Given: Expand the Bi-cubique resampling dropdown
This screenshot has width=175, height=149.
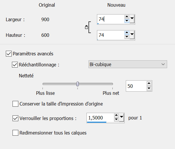Looking at the screenshot, I should (x=162, y=64).
